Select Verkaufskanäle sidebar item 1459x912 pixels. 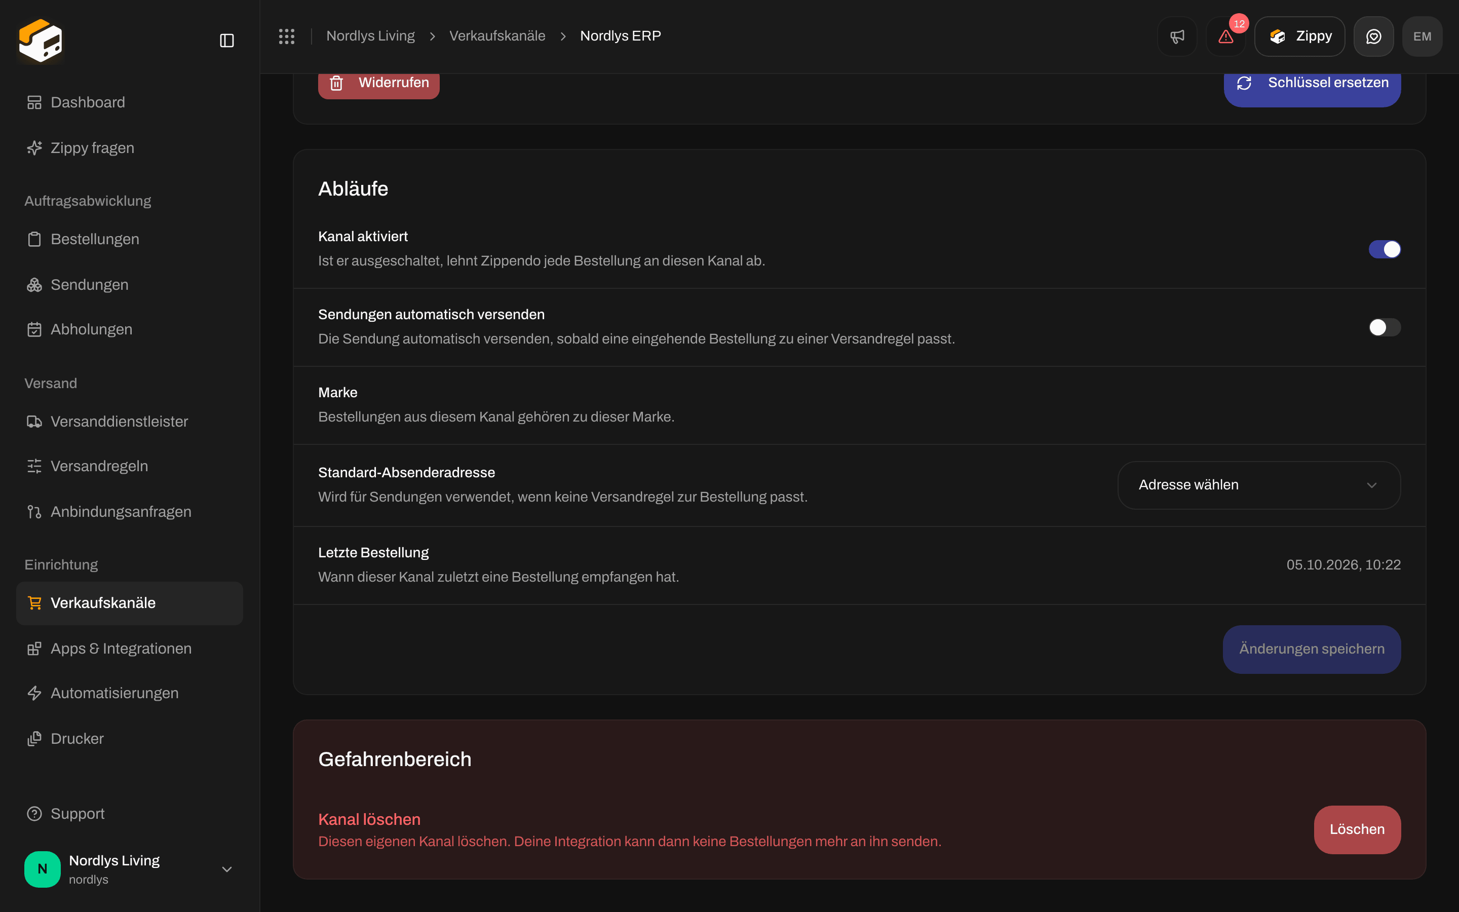click(130, 603)
